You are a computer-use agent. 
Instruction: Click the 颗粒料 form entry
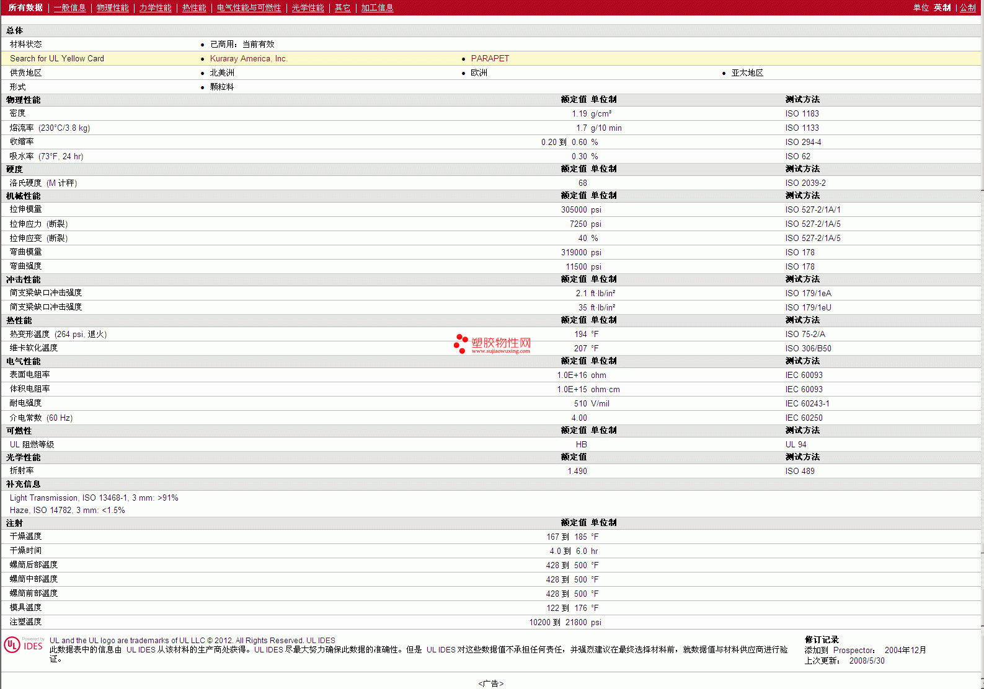(222, 87)
